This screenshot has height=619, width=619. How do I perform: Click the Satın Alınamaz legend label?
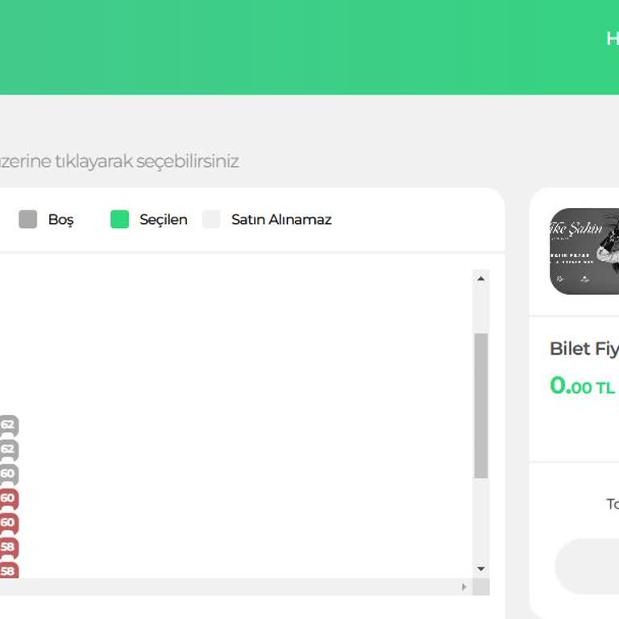pyautogui.click(x=281, y=219)
